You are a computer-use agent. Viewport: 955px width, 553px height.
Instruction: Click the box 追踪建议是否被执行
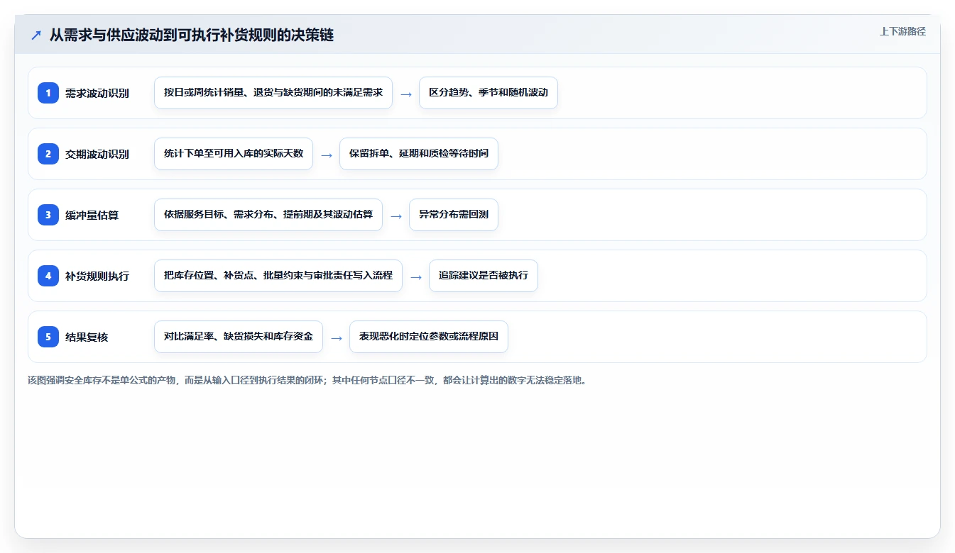484,276
